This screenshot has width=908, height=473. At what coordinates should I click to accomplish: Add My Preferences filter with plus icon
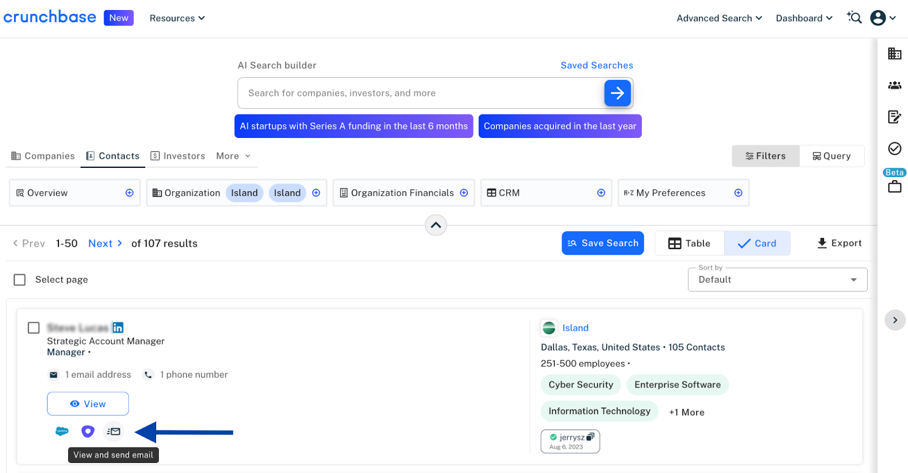tap(738, 193)
